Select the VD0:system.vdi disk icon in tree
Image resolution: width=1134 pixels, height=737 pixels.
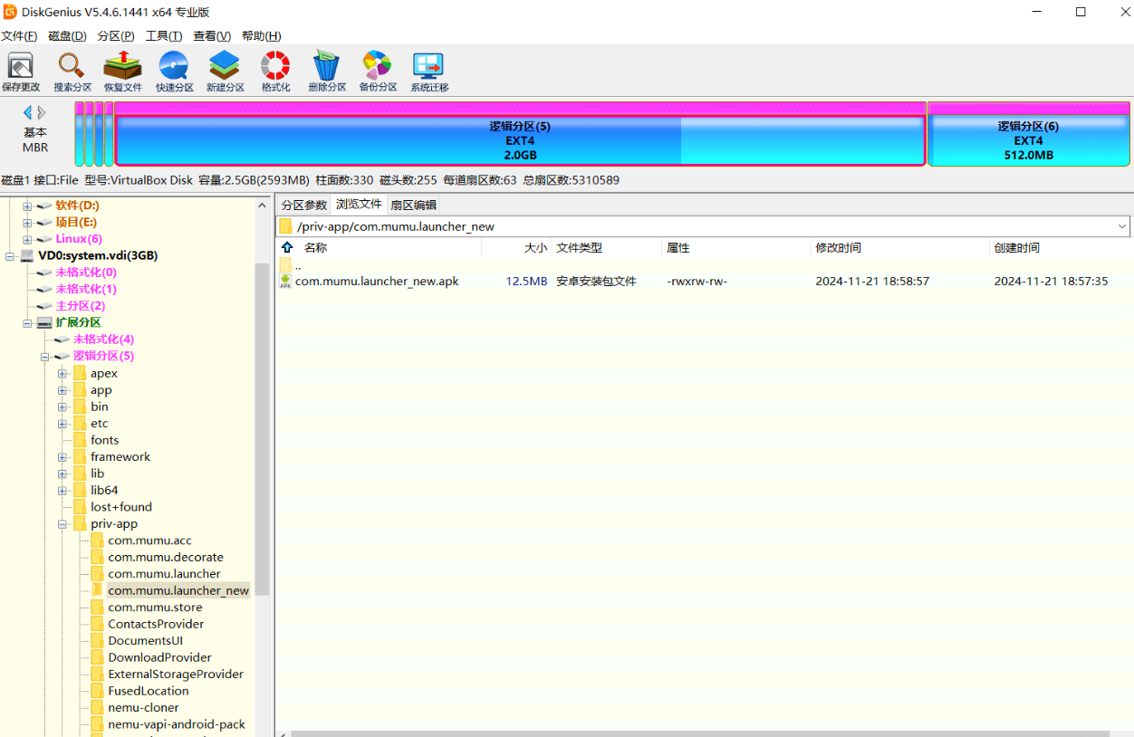(x=27, y=256)
